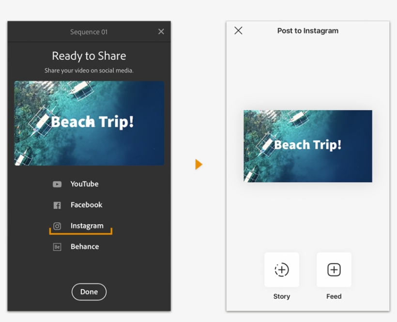Select the YouTube sharing icon
The width and height of the screenshot is (397, 322).
point(57,184)
